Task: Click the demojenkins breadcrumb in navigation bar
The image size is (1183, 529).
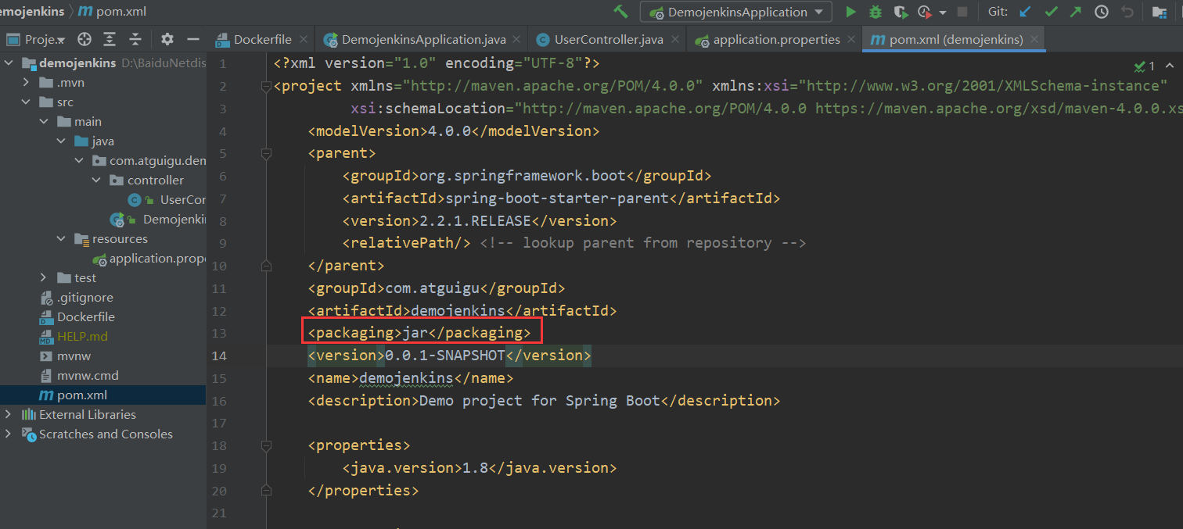Action: 32,12
